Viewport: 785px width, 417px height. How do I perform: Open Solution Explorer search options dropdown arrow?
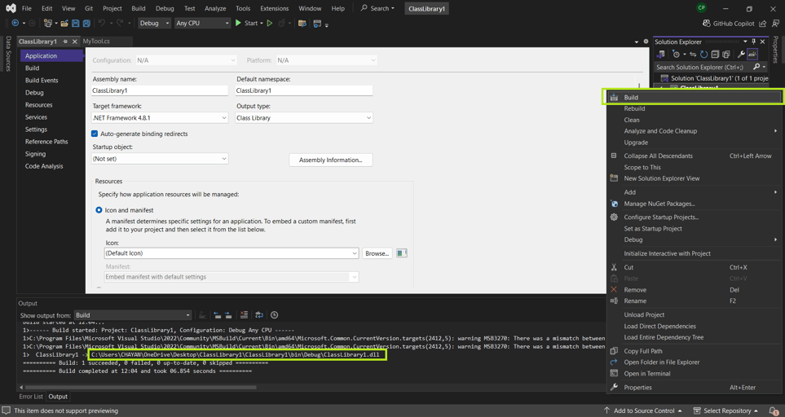pos(765,67)
